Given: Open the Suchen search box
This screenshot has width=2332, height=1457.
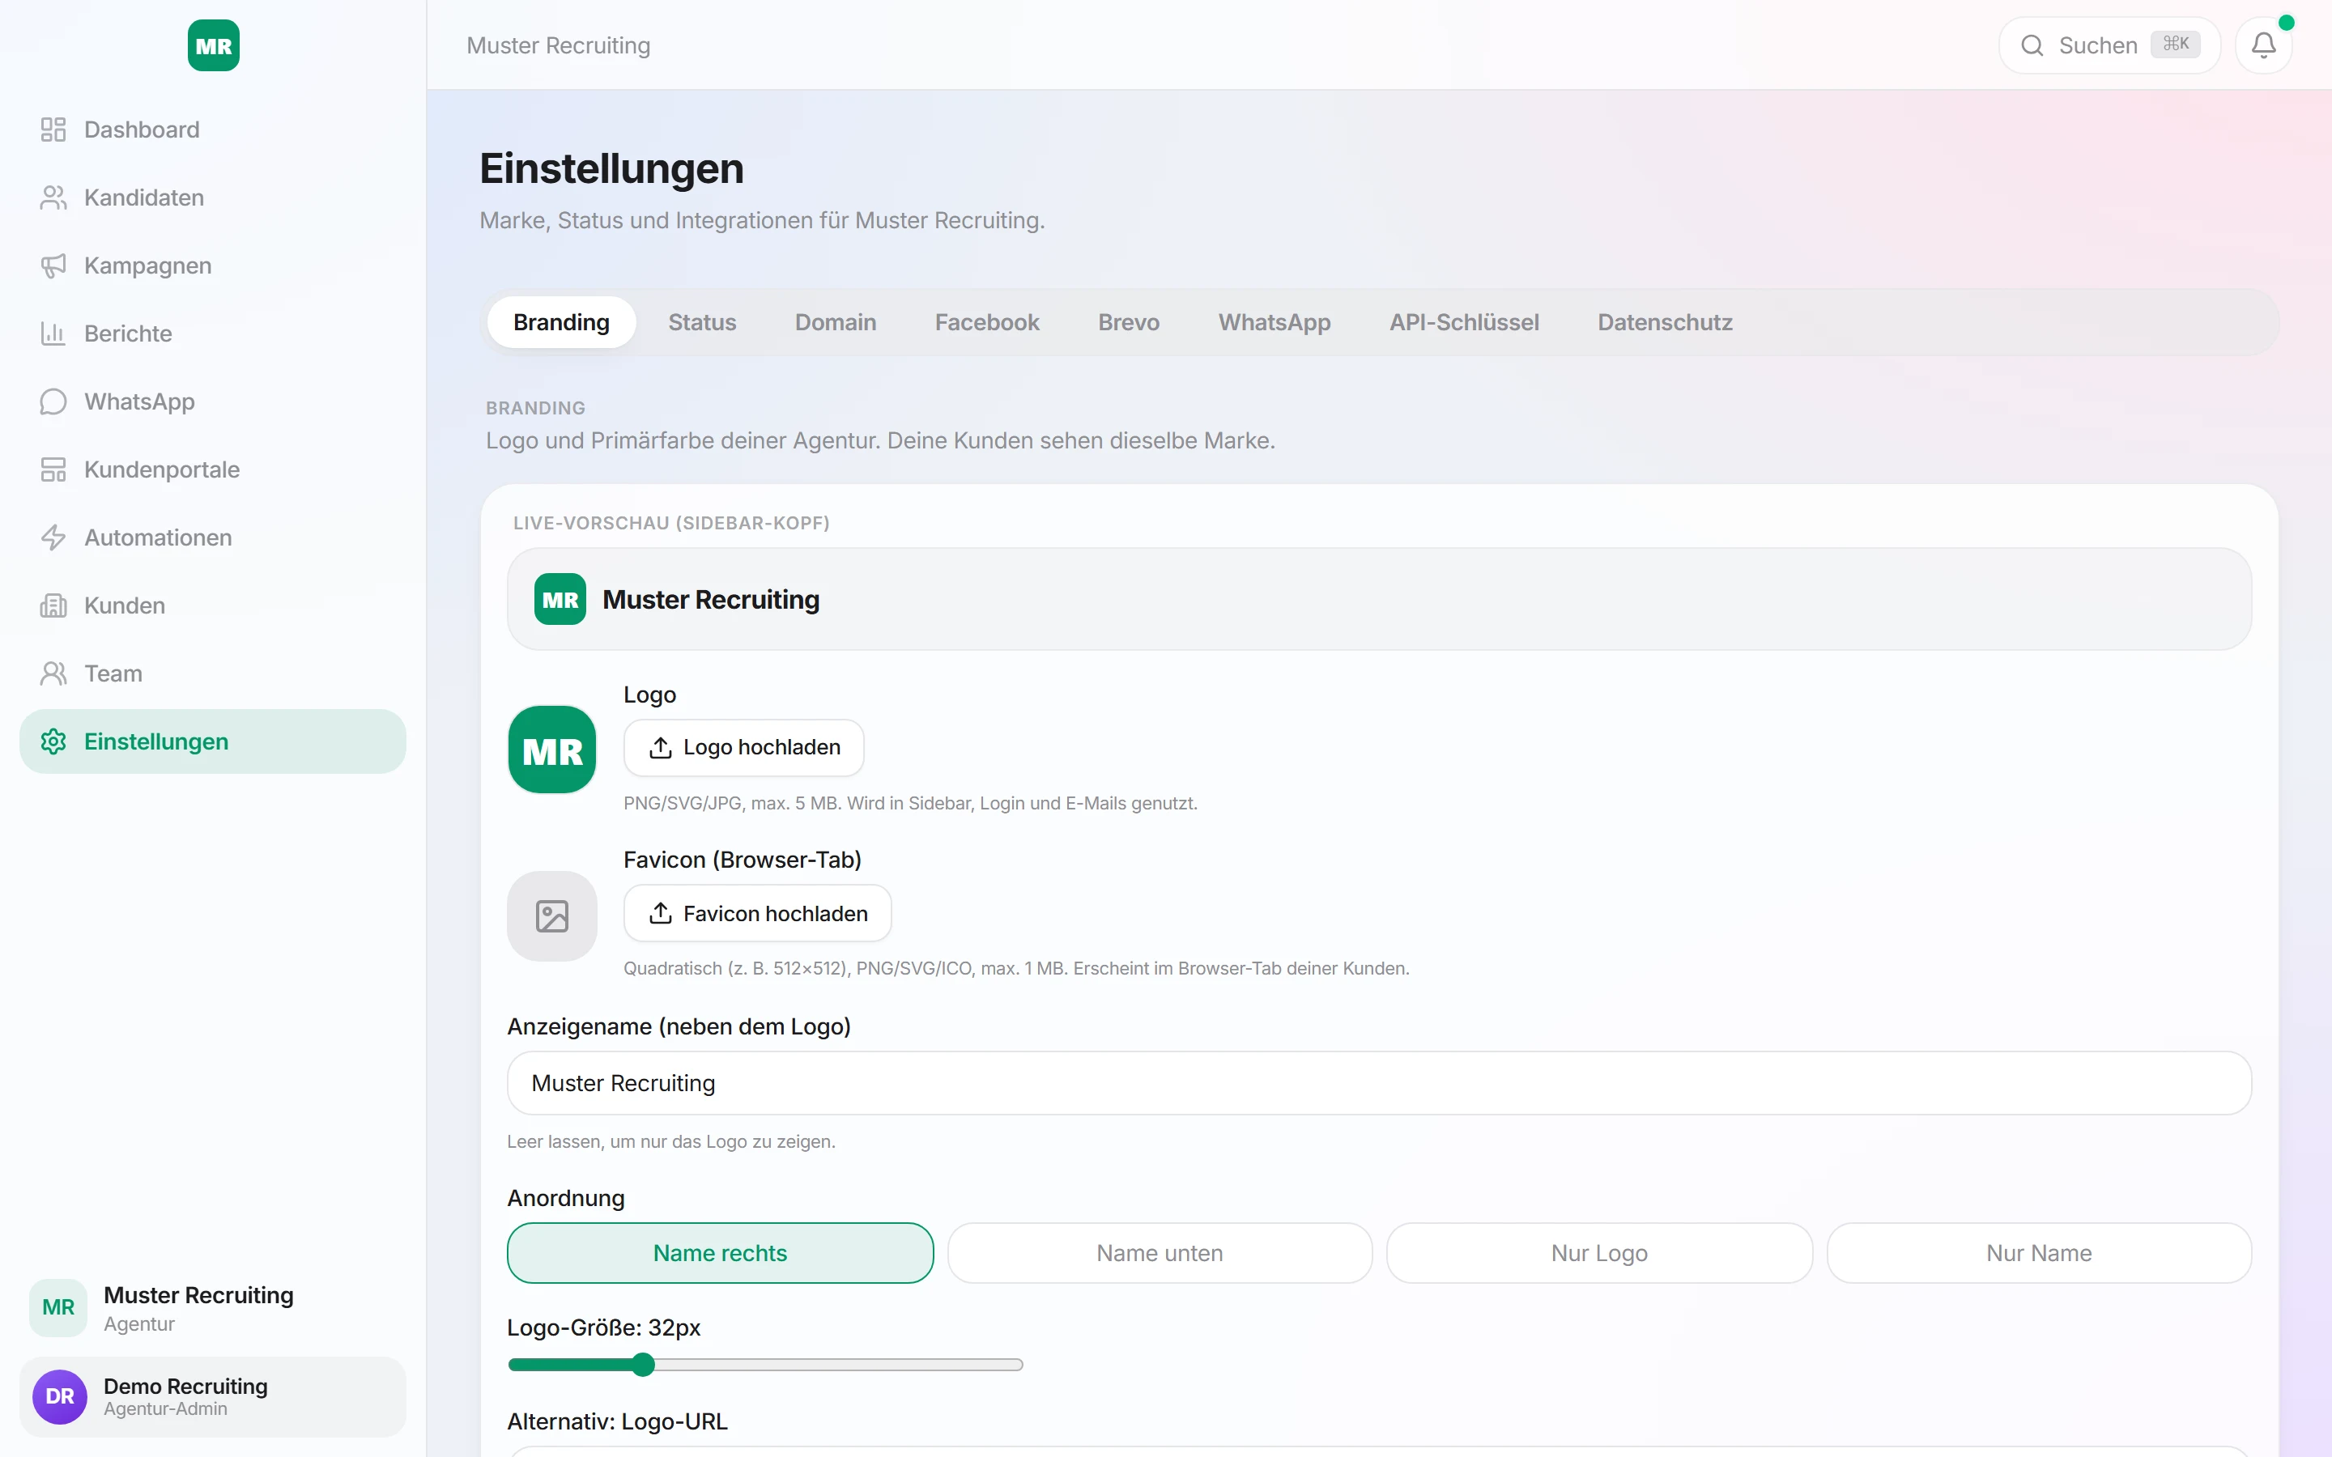Looking at the screenshot, I should tap(2109, 45).
